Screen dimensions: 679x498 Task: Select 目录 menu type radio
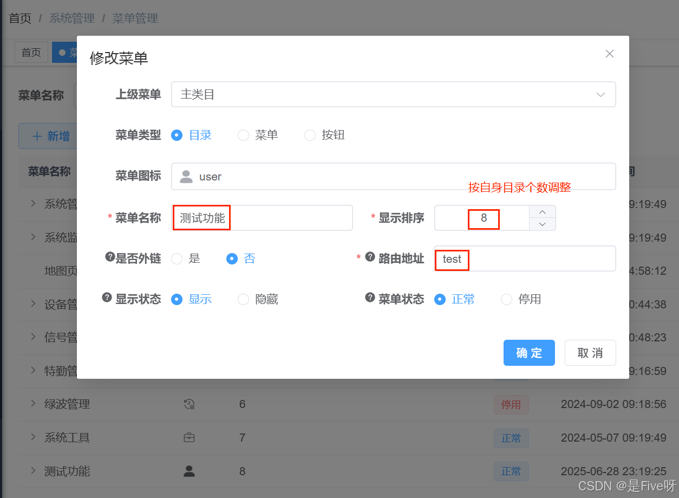191,135
